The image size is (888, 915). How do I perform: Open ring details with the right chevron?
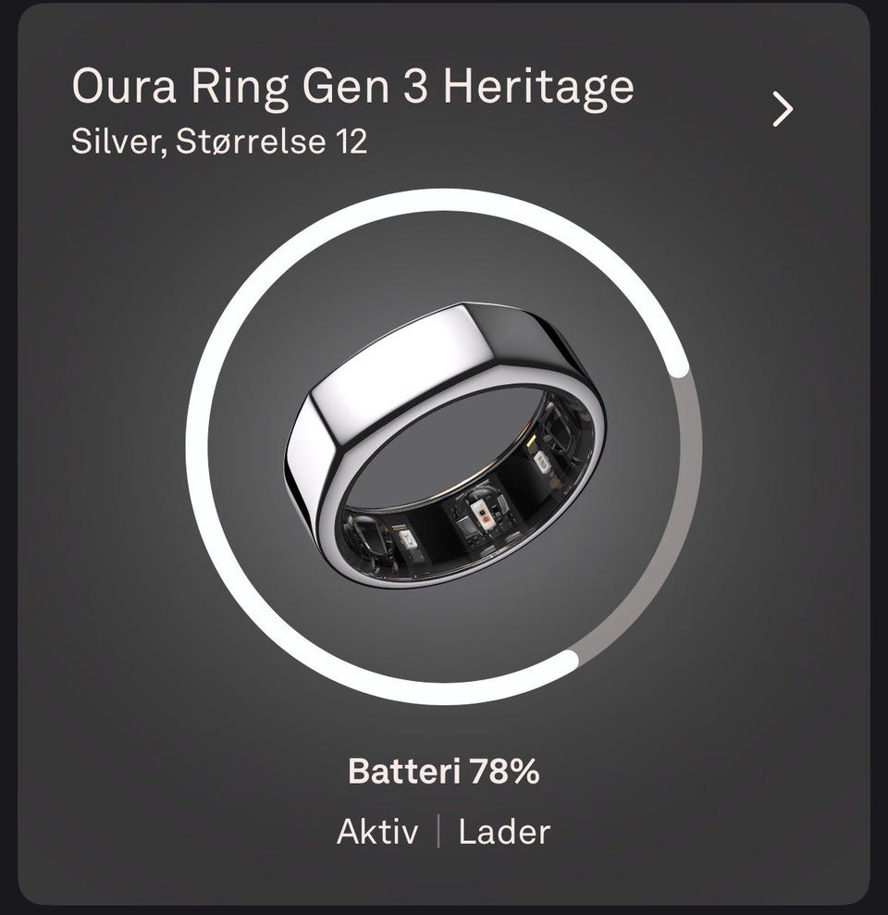pyautogui.click(x=783, y=109)
